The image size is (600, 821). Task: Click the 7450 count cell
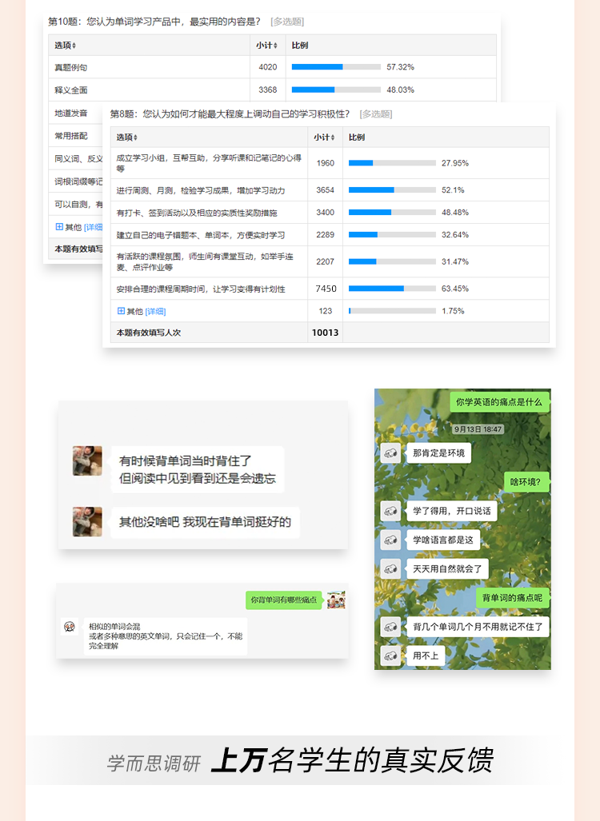[326, 289]
